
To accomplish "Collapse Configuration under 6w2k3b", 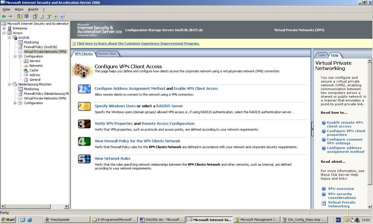I will point(15,56).
